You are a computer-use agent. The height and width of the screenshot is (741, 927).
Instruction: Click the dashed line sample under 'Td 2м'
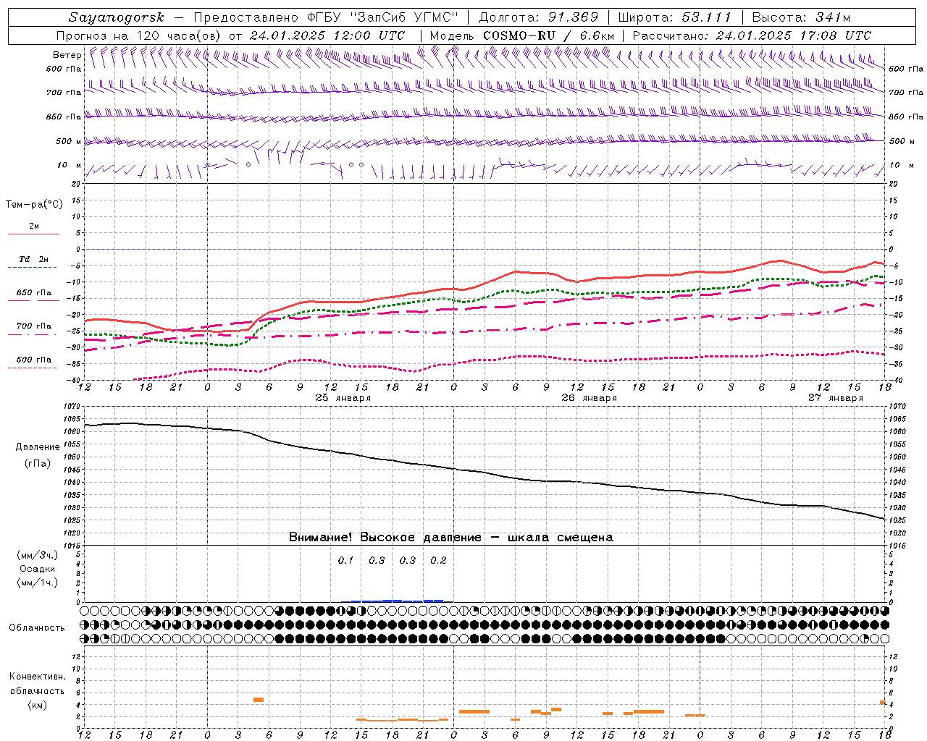pyautogui.click(x=33, y=267)
